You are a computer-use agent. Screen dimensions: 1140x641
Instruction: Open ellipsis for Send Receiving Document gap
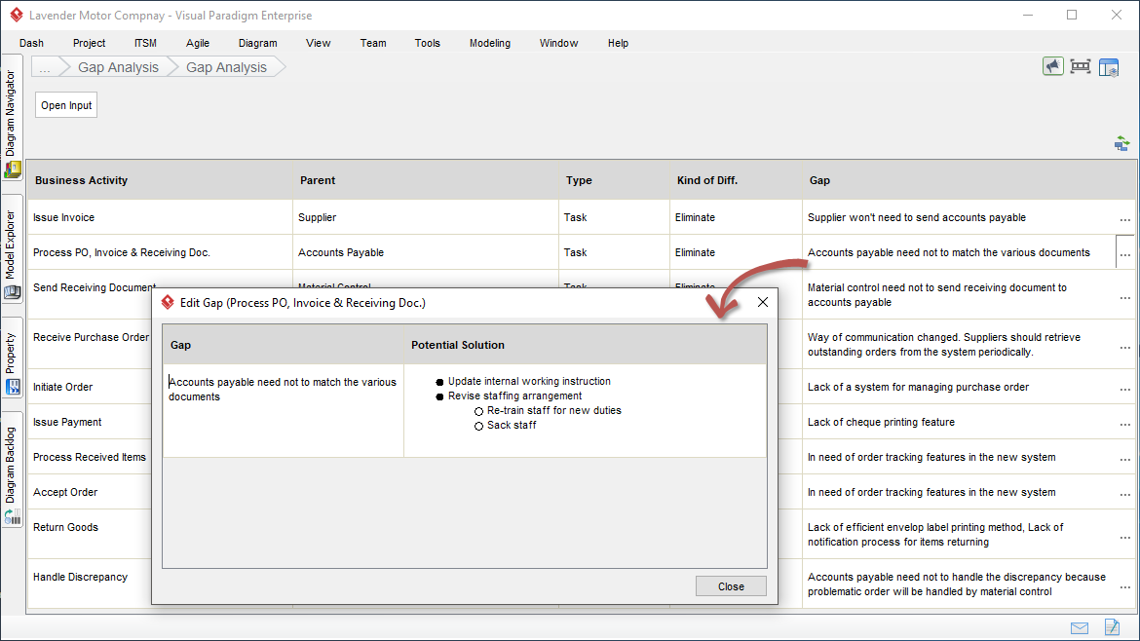click(x=1124, y=297)
